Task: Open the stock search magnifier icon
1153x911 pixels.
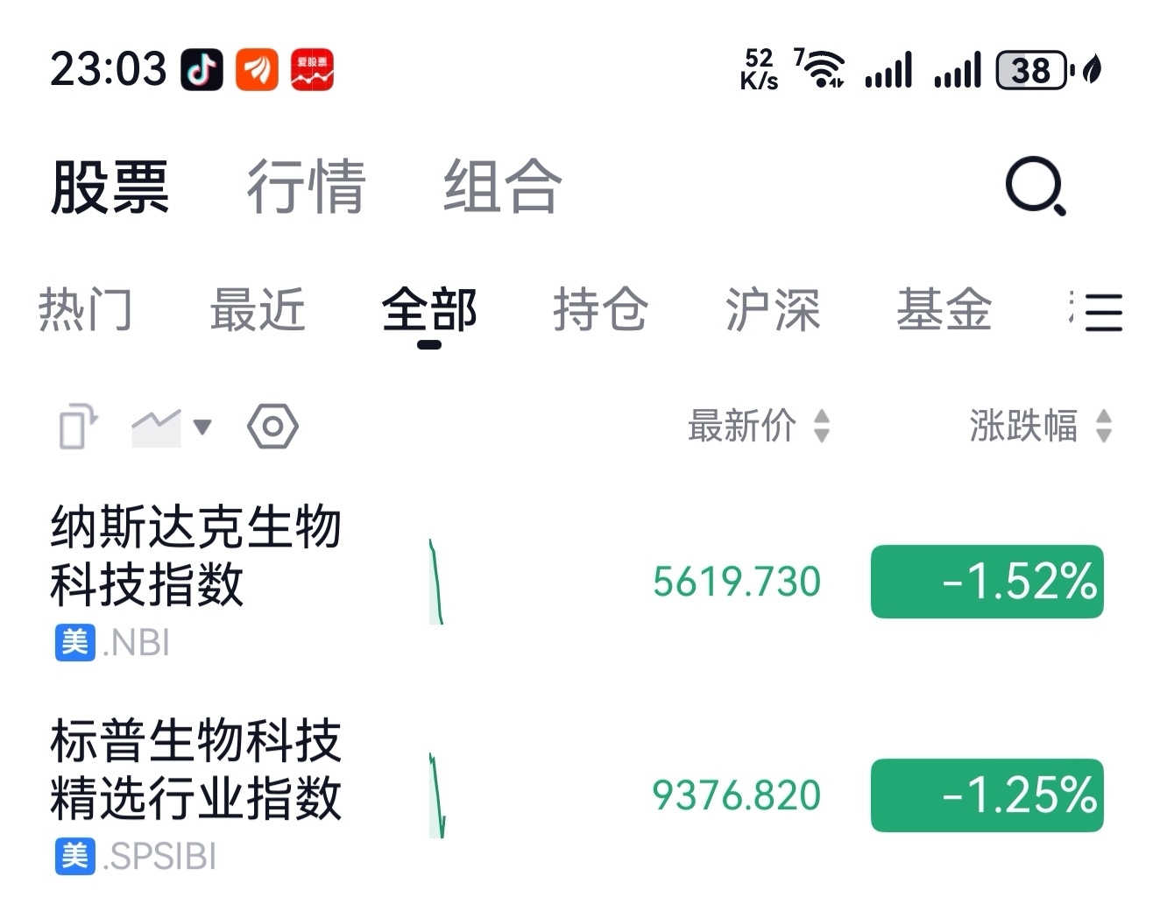Action: 1035,186
